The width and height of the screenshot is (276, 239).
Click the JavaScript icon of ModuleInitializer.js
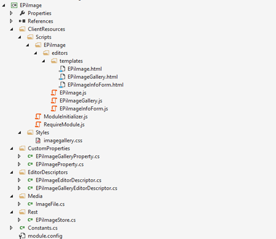pyautogui.click(x=38, y=117)
